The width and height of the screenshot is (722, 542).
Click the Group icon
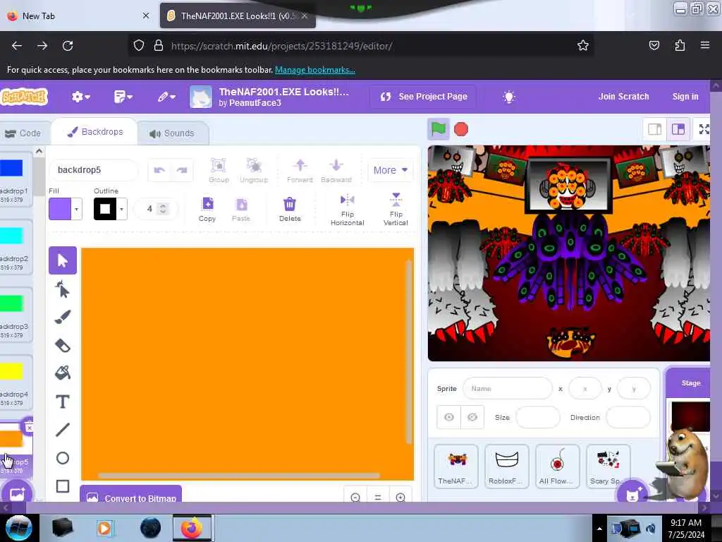219,170
